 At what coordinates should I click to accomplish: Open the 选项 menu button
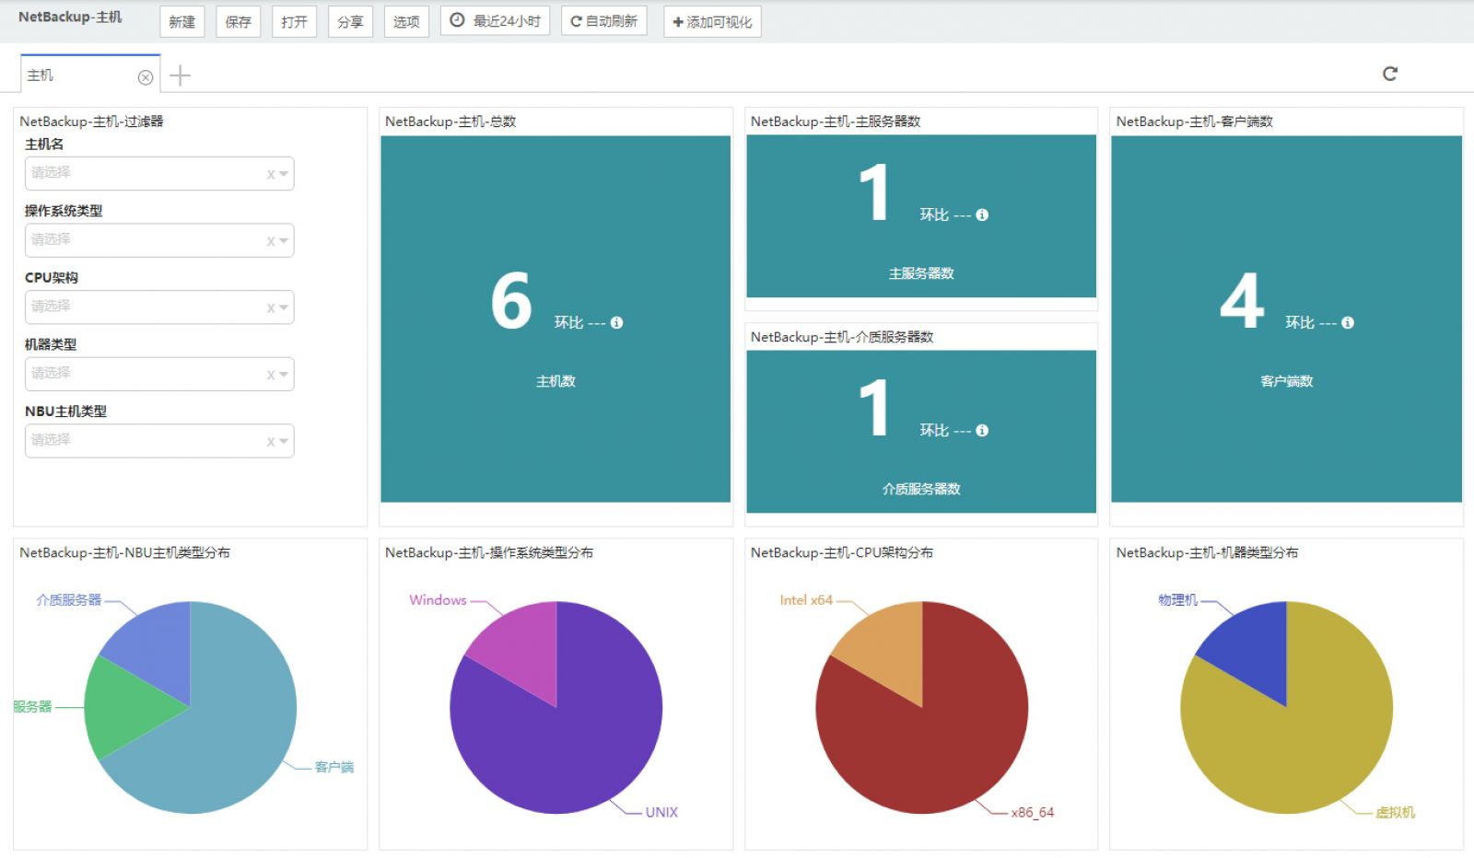coord(406,21)
